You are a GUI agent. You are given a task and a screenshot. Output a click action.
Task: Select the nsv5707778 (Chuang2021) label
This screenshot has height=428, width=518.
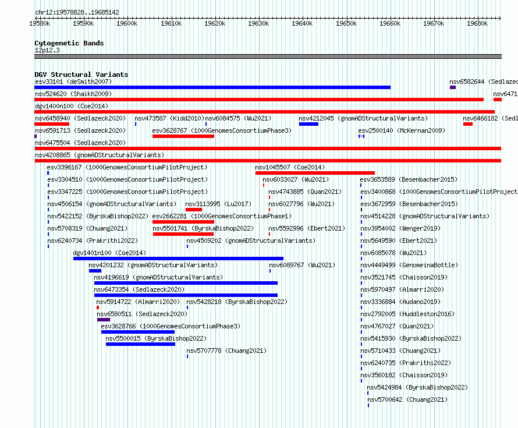click(x=226, y=351)
